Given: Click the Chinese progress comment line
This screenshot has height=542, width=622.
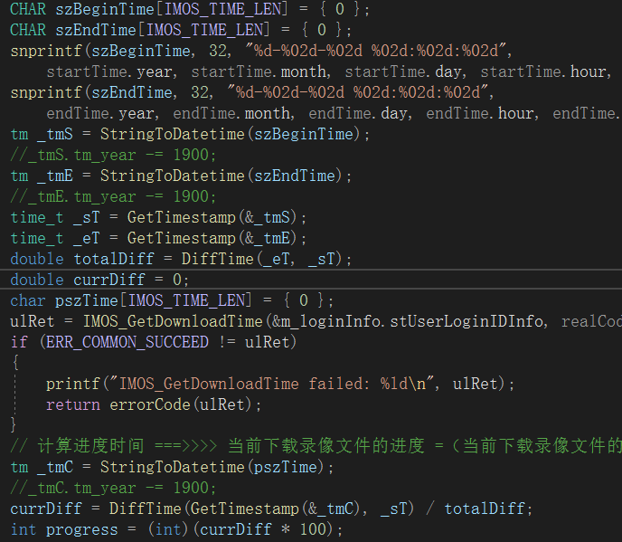Looking at the screenshot, I should point(316,446).
